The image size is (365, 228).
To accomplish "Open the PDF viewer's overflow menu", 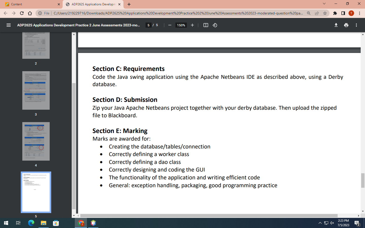I will [356, 25].
